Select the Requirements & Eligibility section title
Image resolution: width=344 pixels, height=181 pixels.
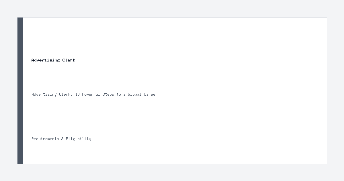click(x=61, y=139)
